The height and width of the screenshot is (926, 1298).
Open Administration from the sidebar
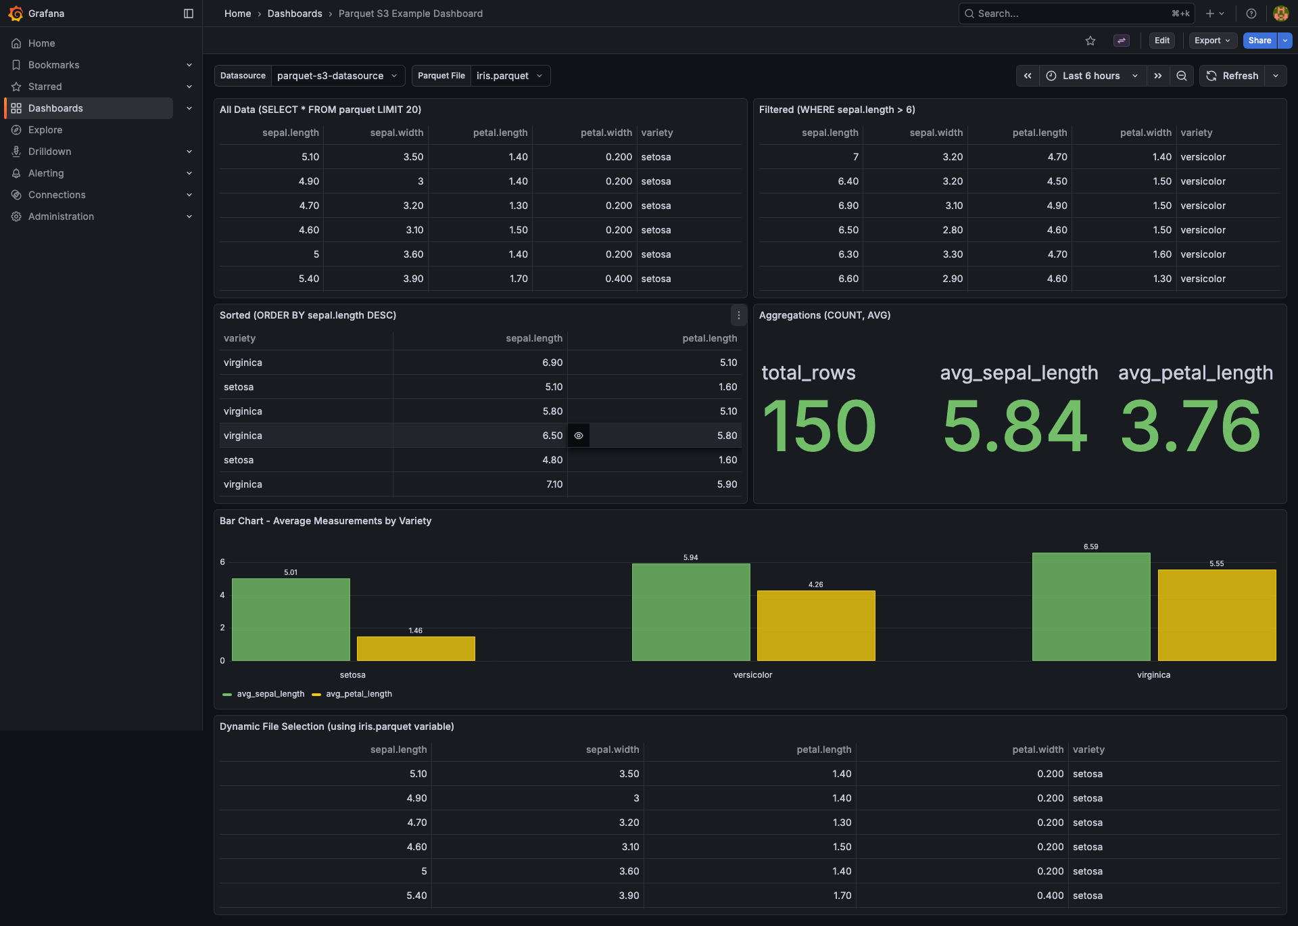[61, 216]
